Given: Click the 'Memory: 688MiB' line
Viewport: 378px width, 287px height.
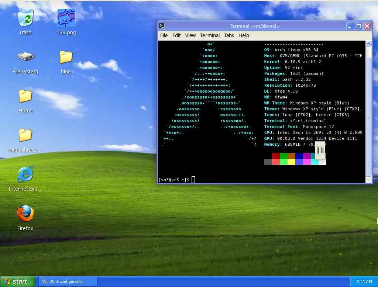Looking at the screenshot, I should pyautogui.click(x=289, y=144).
